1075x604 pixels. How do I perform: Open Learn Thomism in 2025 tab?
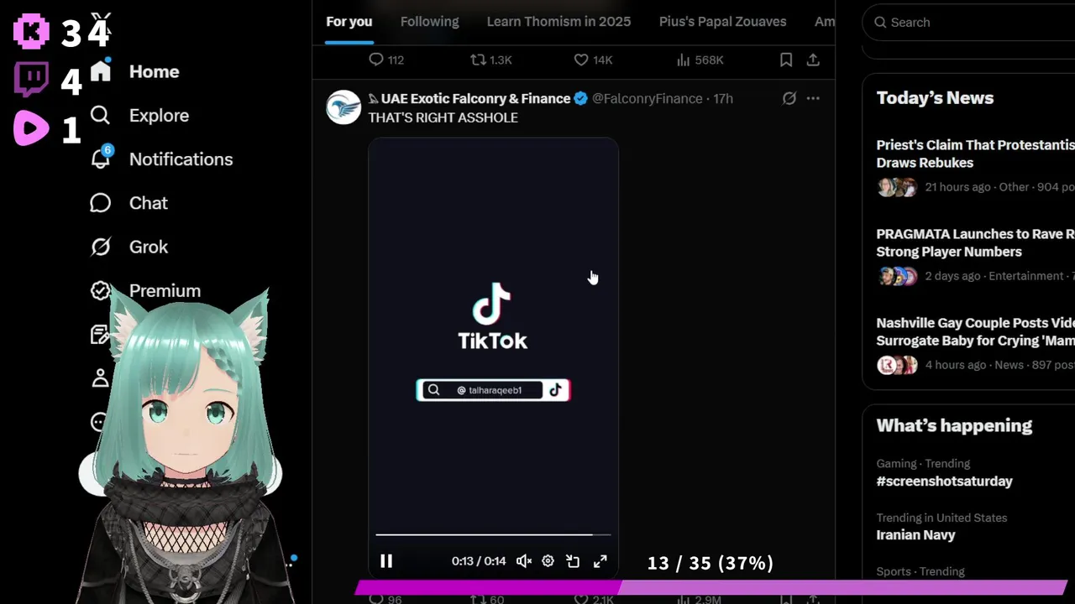point(558,22)
